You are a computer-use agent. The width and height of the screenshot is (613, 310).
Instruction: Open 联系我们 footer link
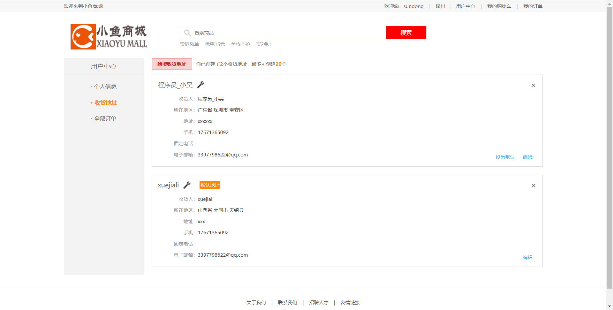[287, 302]
